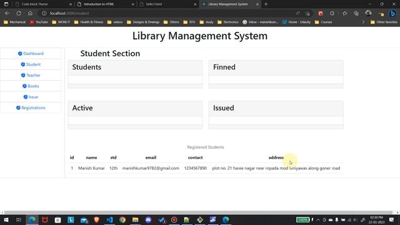Screen dimensions: 400x225
Task: Select Manish Kumar name cell
Action: pos(91,168)
